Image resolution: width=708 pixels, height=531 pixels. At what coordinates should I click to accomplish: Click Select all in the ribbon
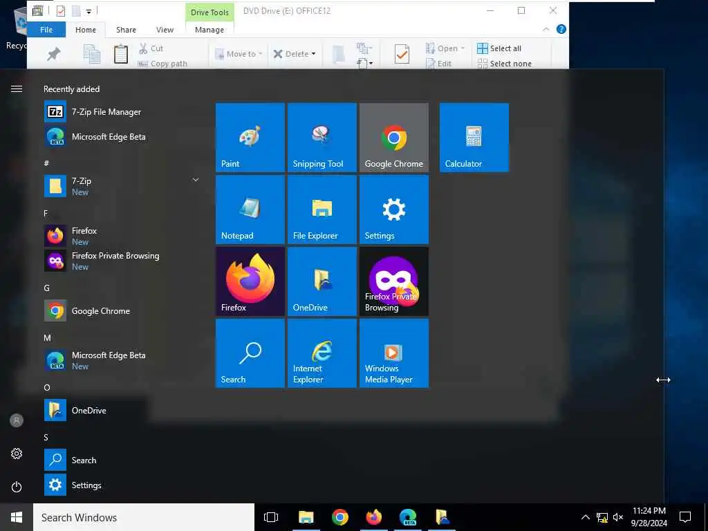click(499, 48)
